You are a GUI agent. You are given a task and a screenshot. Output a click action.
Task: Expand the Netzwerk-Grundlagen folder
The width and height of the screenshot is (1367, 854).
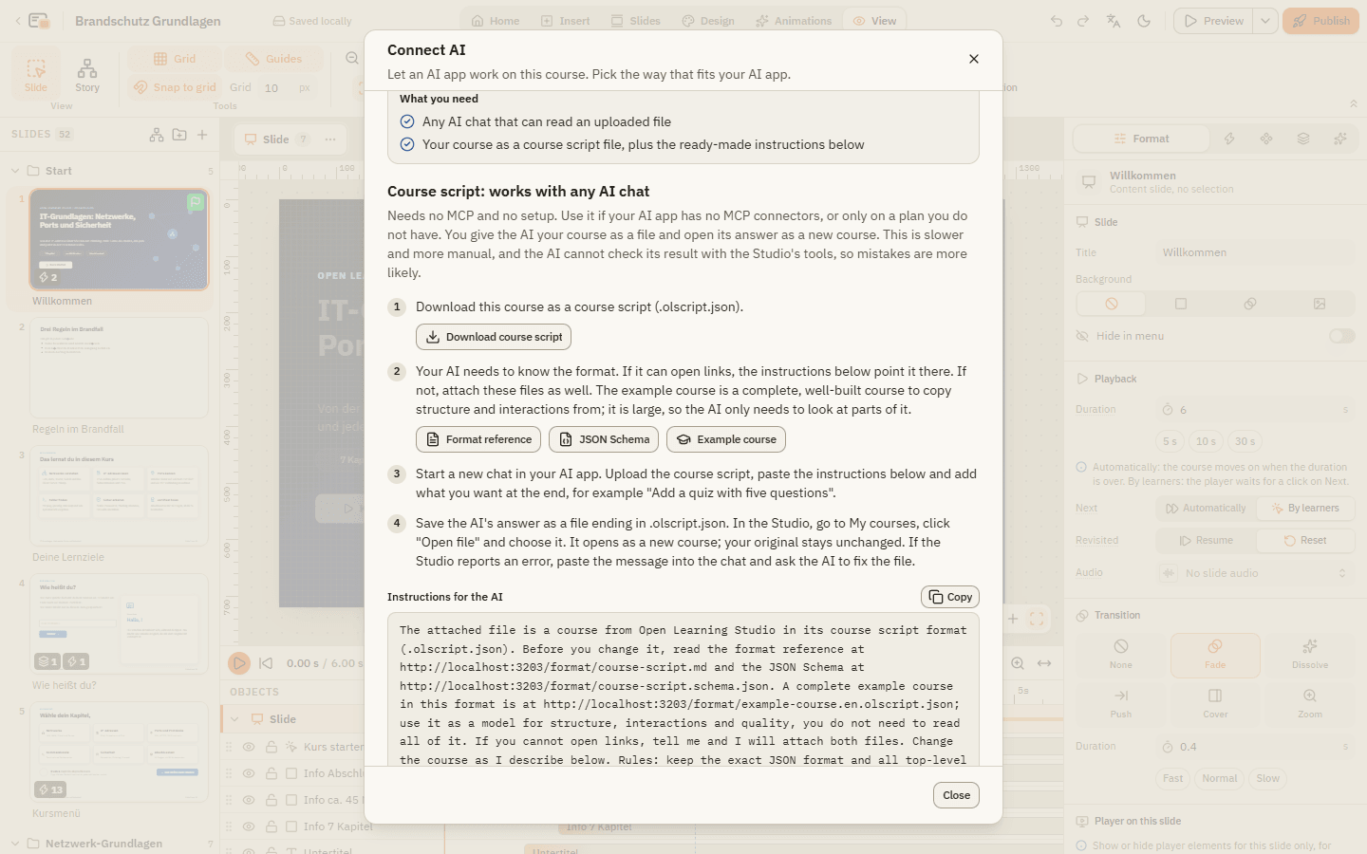click(15, 844)
